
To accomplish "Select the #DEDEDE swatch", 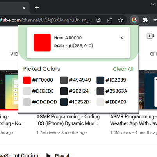I will (27, 91).
